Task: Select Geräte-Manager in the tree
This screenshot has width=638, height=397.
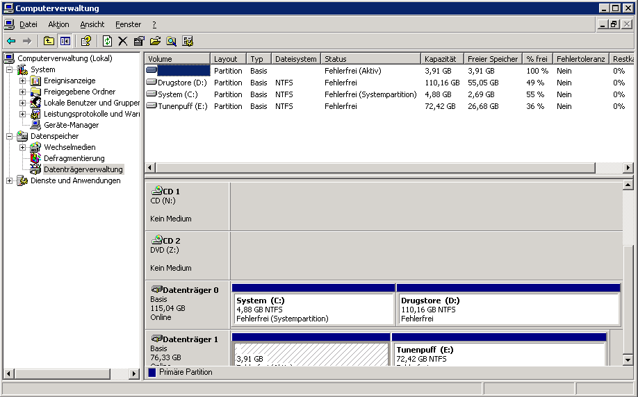Action: (71, 125)
